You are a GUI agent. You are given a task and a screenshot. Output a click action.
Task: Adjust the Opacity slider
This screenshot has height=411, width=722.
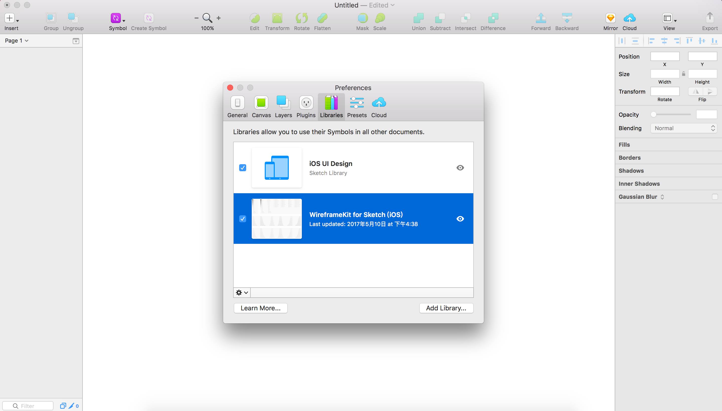654,114
